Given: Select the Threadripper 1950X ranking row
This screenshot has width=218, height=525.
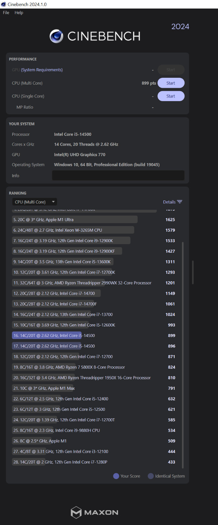Looking at the screenshot, I should [x=94, y=378].
